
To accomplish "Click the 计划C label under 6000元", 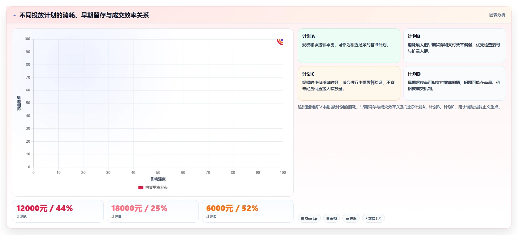I will pyautogui.click(x=211, y=216).
